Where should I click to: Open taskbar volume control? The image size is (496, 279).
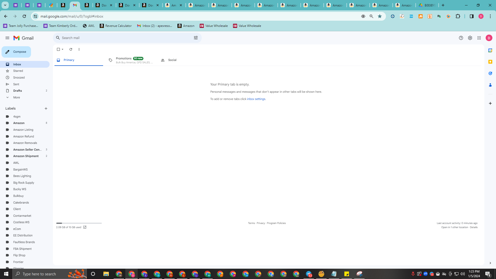pos(462,274)
